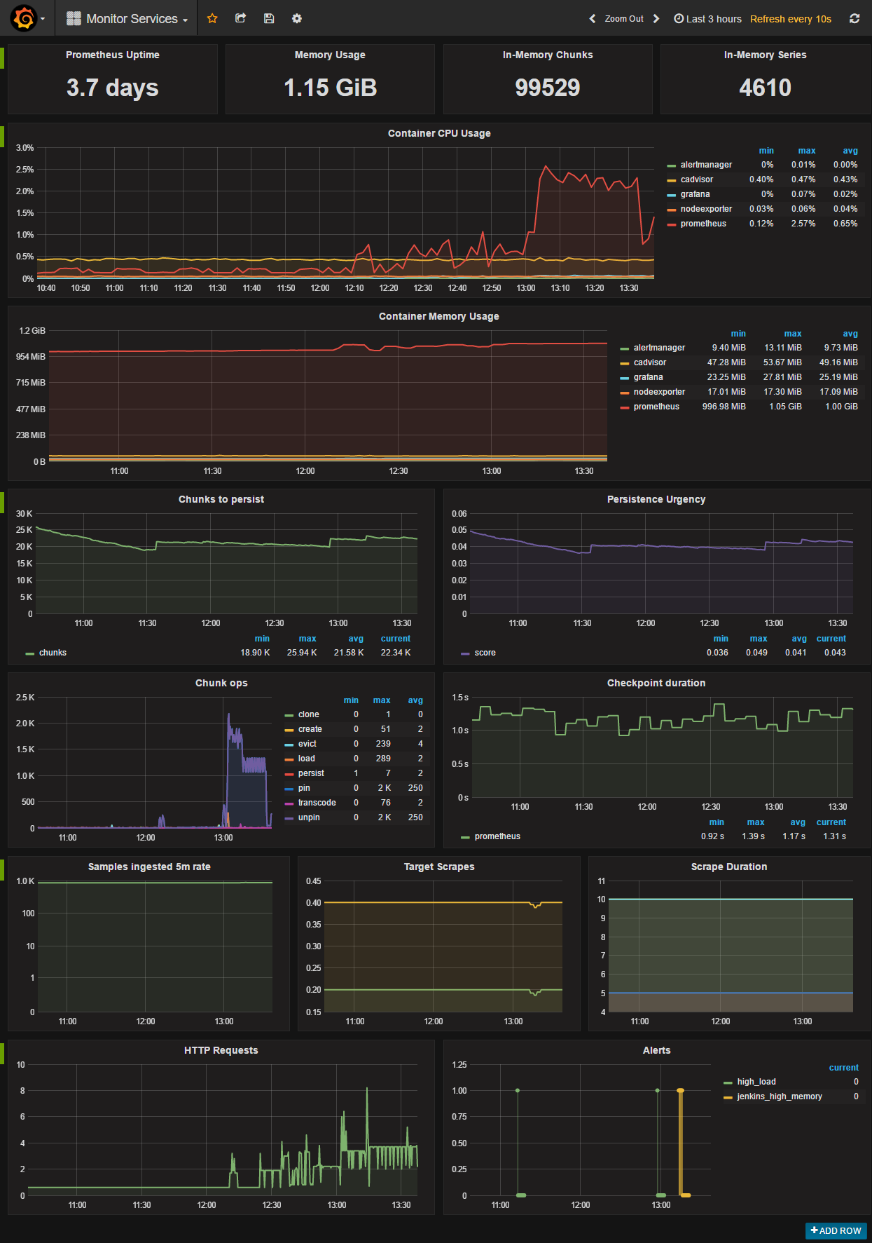Toggle prometheus series in CPU Usage legend
Screen dimensions: 872x1243
703,224
